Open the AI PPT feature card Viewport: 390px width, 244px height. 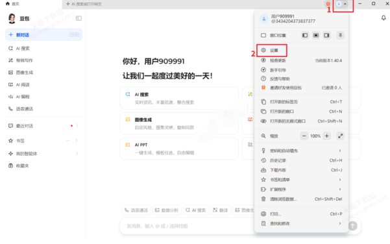[x=179, y=149]
